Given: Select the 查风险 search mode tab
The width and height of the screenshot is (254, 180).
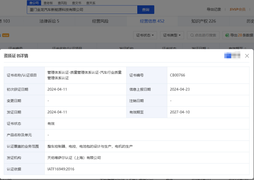Looking at the screenshot, I should pos(62,3).
